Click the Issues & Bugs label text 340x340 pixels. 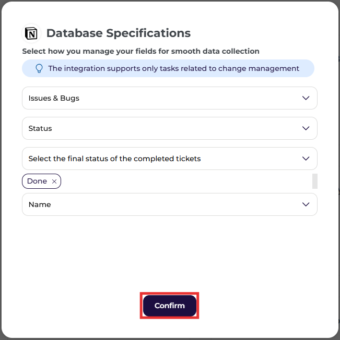[54, 98]
